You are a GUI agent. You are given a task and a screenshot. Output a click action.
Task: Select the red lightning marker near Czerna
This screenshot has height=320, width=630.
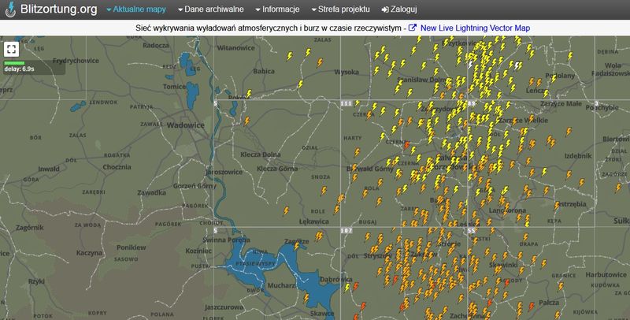[407, 144]
